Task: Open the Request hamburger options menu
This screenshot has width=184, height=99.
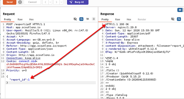Action: 94,19
